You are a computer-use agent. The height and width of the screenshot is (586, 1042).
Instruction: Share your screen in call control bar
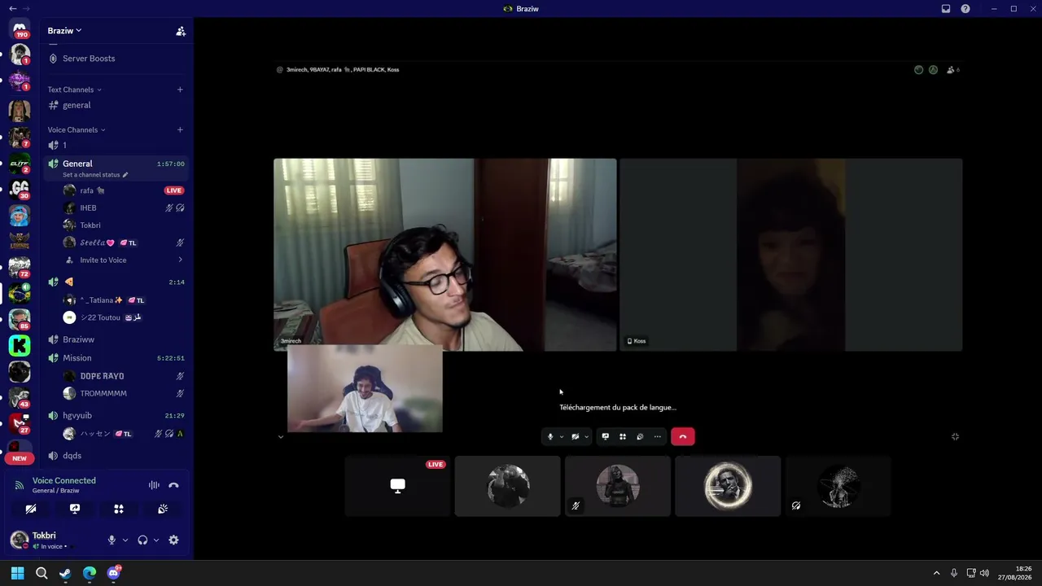(x=605, y=437)
